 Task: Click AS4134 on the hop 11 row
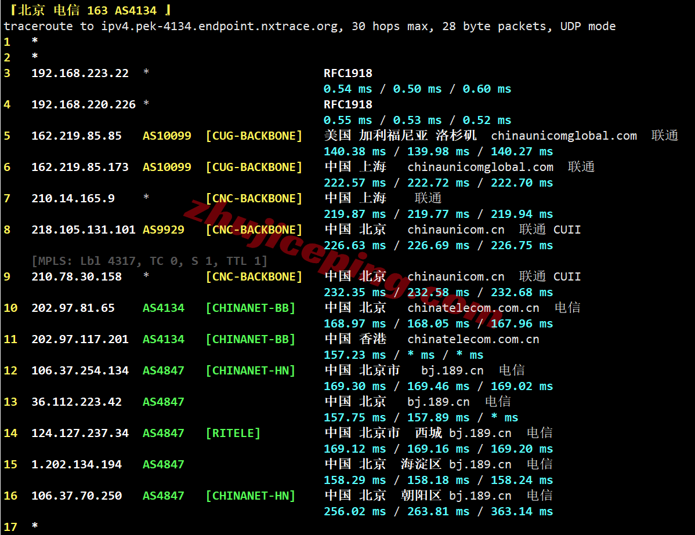164,339
